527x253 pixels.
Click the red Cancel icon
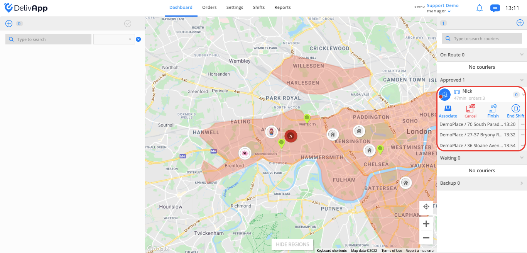pos(470,109)
